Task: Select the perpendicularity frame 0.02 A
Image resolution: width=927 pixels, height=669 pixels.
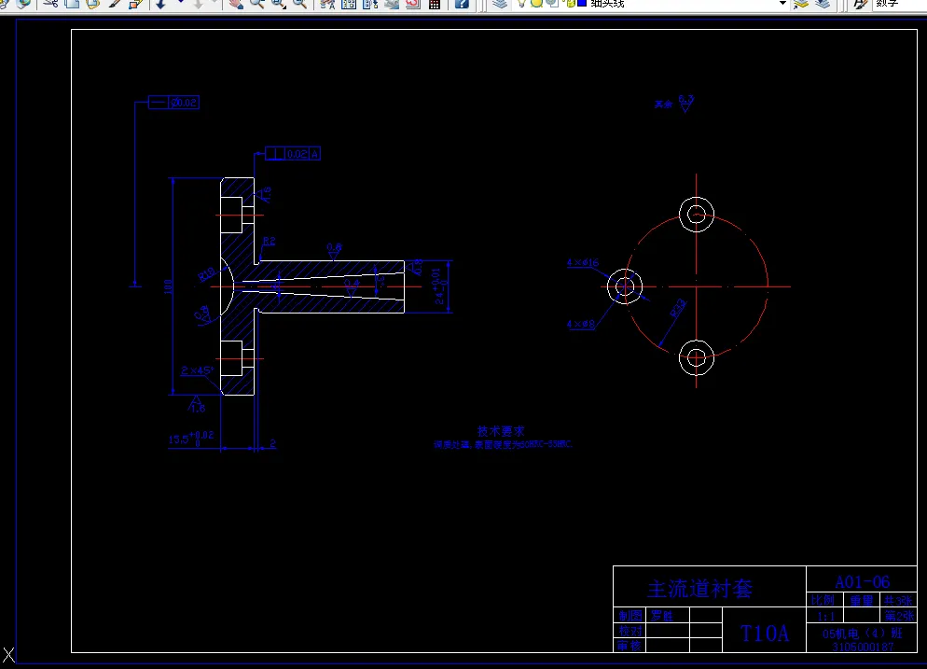Action: click(293, 154)
